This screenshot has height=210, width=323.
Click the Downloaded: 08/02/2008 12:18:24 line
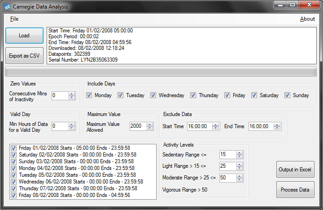pos(86,48)
